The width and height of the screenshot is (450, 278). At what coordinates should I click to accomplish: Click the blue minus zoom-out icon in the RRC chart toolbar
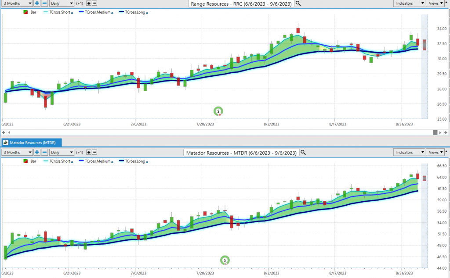(x=44, y=4)
